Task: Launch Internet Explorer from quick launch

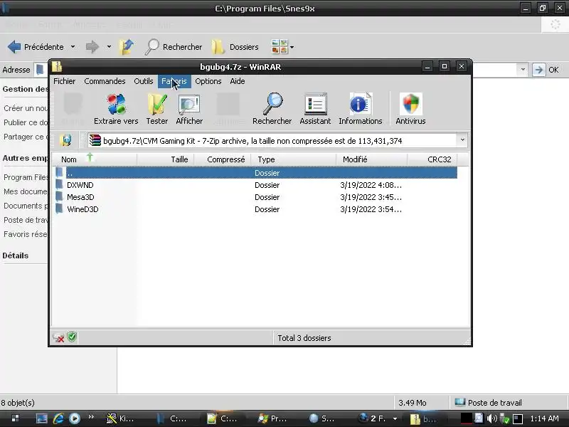Action: (x=58, y=418)
